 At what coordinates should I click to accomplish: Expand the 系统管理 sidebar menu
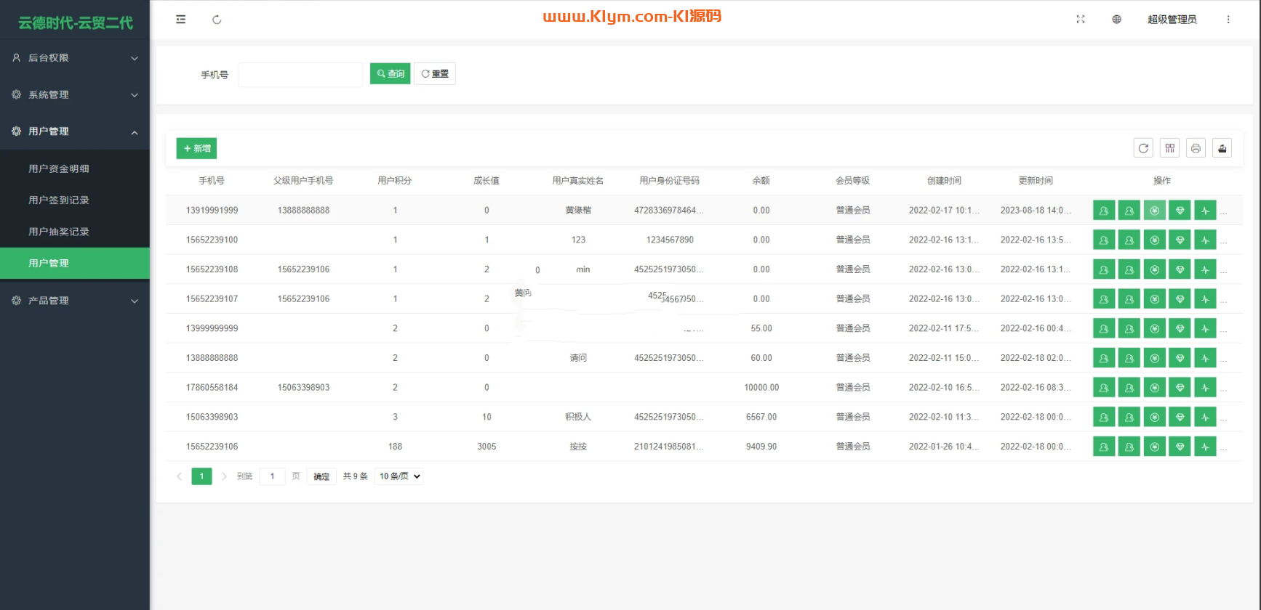75,94
